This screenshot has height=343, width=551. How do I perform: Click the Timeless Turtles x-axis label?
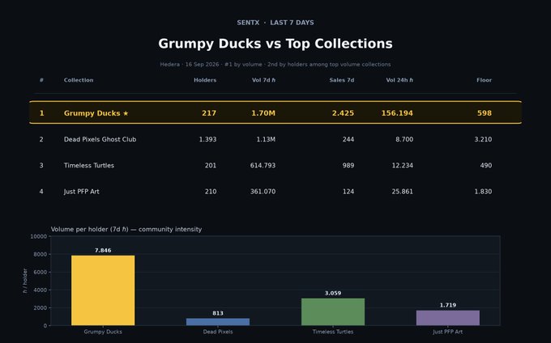pos(333,332)
